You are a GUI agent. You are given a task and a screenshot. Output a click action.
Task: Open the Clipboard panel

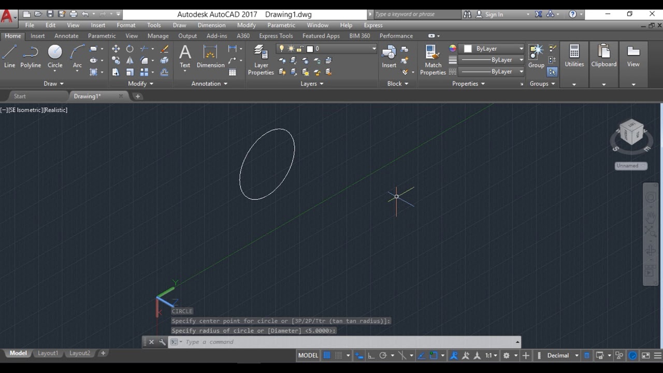604,56
